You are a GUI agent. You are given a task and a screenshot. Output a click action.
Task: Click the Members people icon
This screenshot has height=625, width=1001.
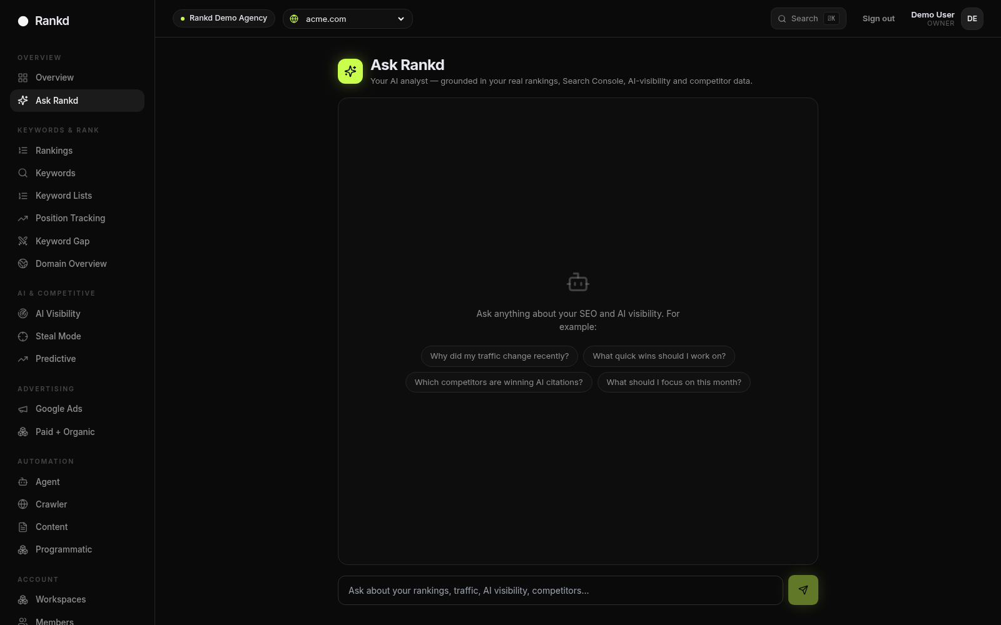tap(23, 621)
